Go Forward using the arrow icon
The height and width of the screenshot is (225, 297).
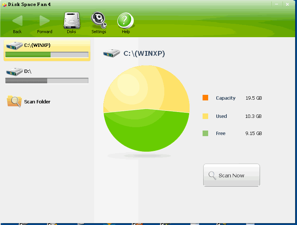click(45, 20)
